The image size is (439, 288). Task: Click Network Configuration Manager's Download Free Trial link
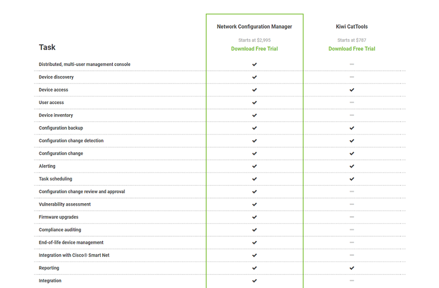[x=254, y=49]
